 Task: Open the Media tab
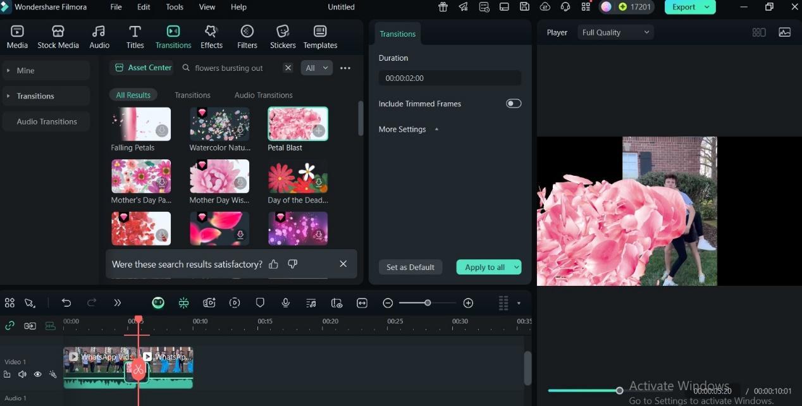click(17, 37)
